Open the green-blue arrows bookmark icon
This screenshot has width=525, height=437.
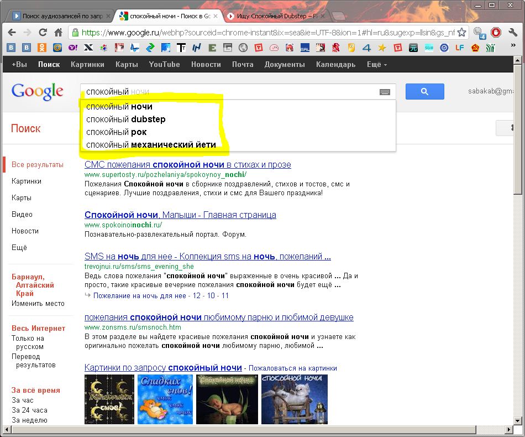click(x=150, y=48)
